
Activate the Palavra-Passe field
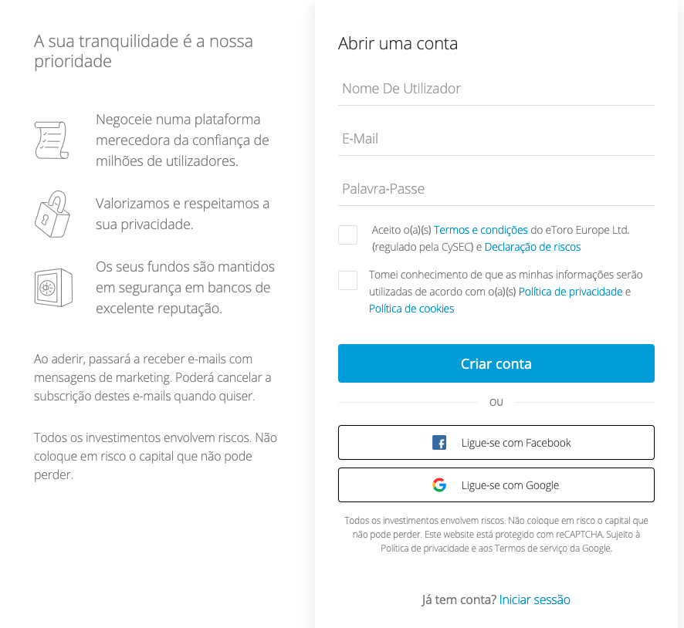496,189
